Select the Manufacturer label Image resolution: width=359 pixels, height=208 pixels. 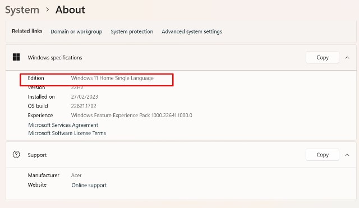click(x=44, y=175)
